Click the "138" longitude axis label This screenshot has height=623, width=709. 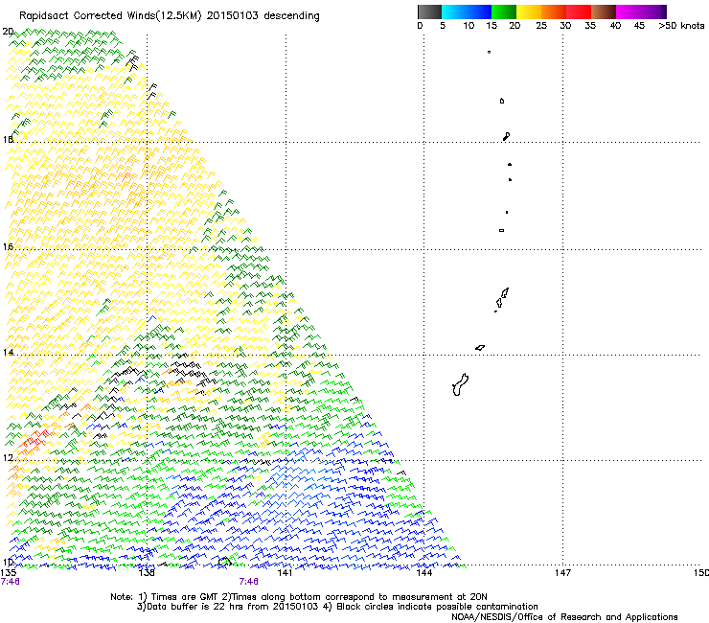pos(147,573)
